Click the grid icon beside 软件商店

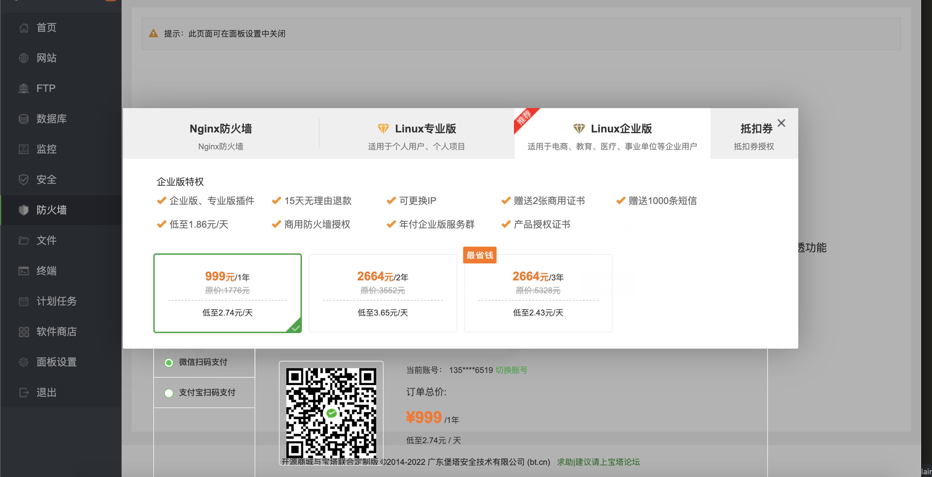[x=24, y=331]
